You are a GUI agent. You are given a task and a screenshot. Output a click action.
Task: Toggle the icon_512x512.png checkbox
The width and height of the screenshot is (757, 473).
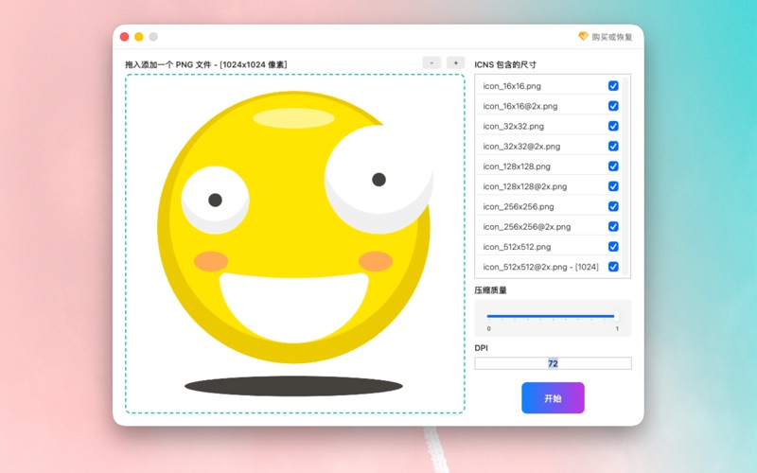coord(613,247)
